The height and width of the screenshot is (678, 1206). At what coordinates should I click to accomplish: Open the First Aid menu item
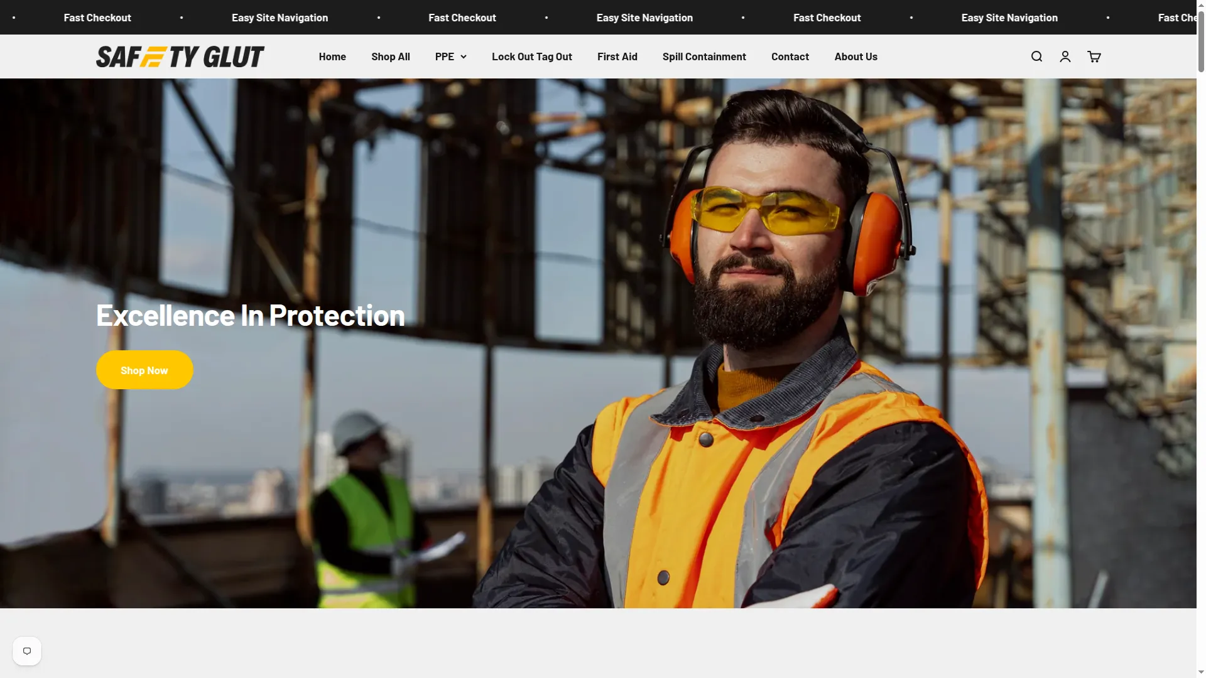click(x=617, y=56)
